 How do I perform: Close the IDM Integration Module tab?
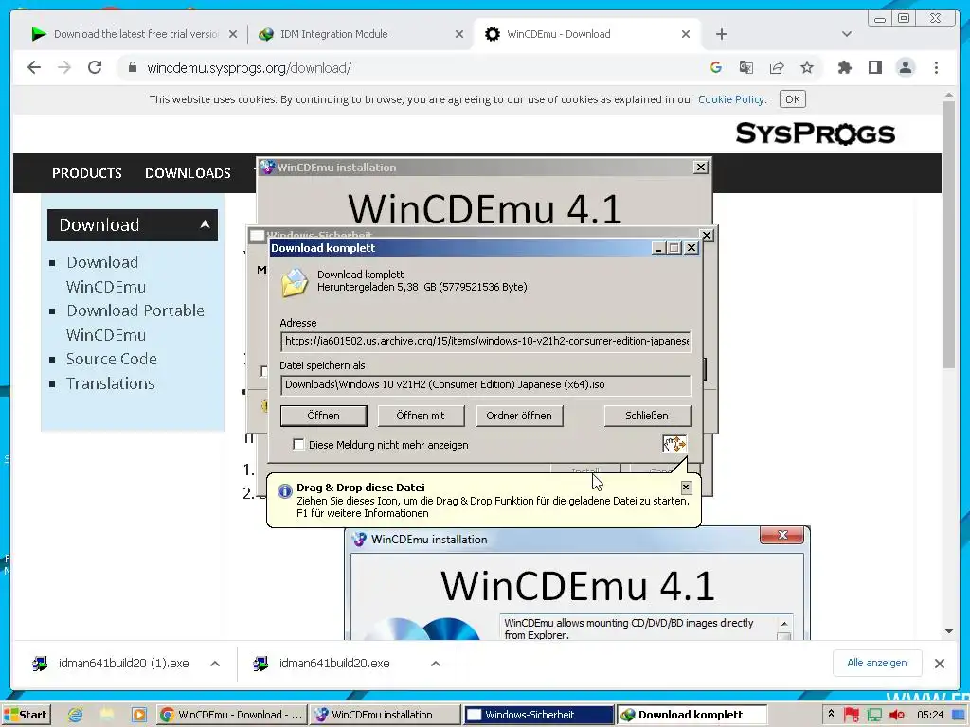click(x=459, y=34)
